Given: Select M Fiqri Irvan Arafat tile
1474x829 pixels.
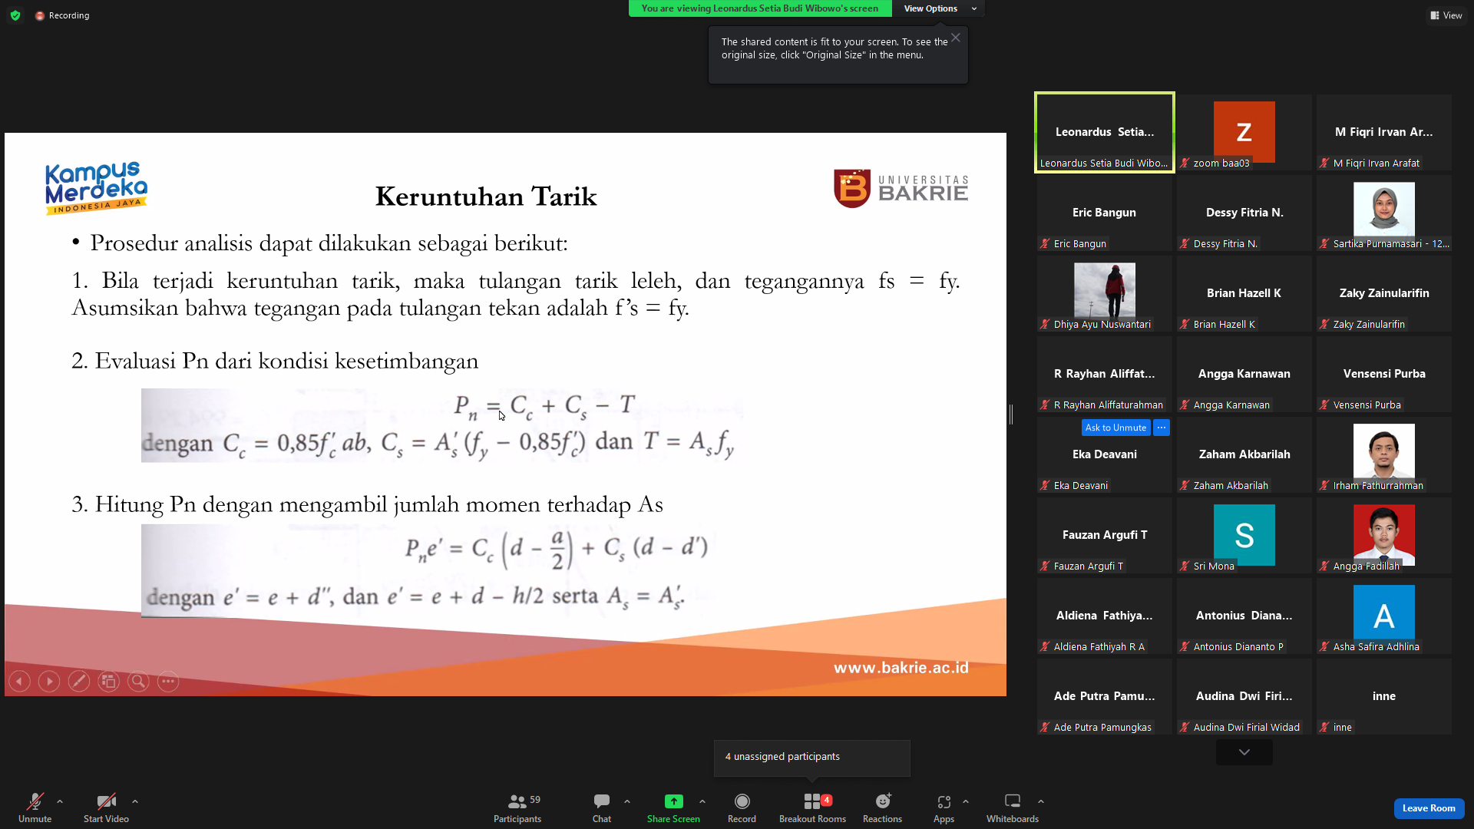Looking at the screenshot, I should click(1384, 133).
